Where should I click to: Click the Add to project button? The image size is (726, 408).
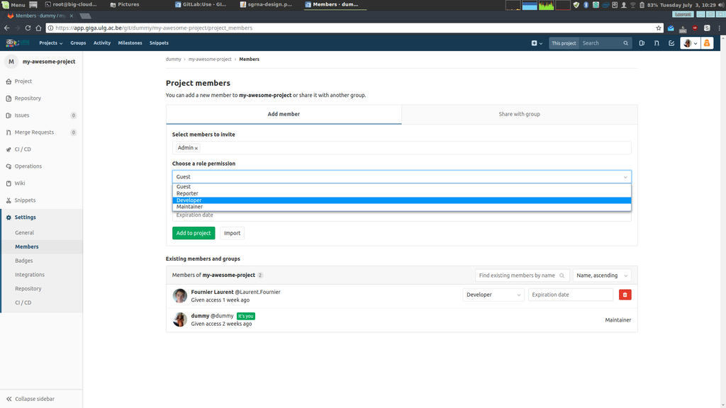click(194, 233)
